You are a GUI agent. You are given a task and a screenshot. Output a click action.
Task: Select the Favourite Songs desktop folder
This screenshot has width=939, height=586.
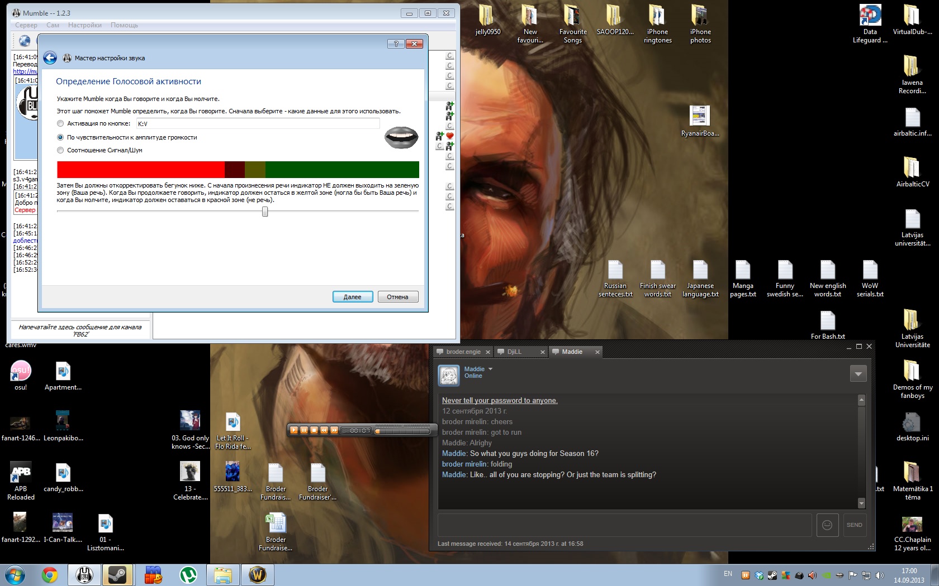(x=573, y=24)
